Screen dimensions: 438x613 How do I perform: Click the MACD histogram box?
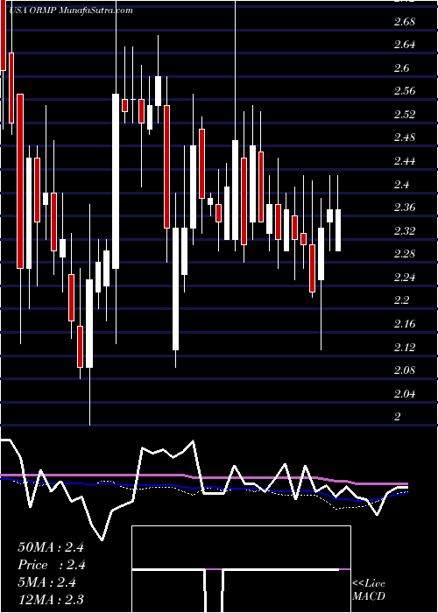pos(241,569)
